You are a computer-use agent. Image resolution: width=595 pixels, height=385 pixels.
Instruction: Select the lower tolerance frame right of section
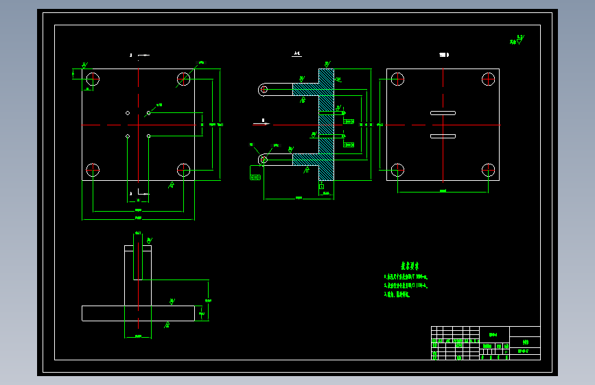click(349, 145)
